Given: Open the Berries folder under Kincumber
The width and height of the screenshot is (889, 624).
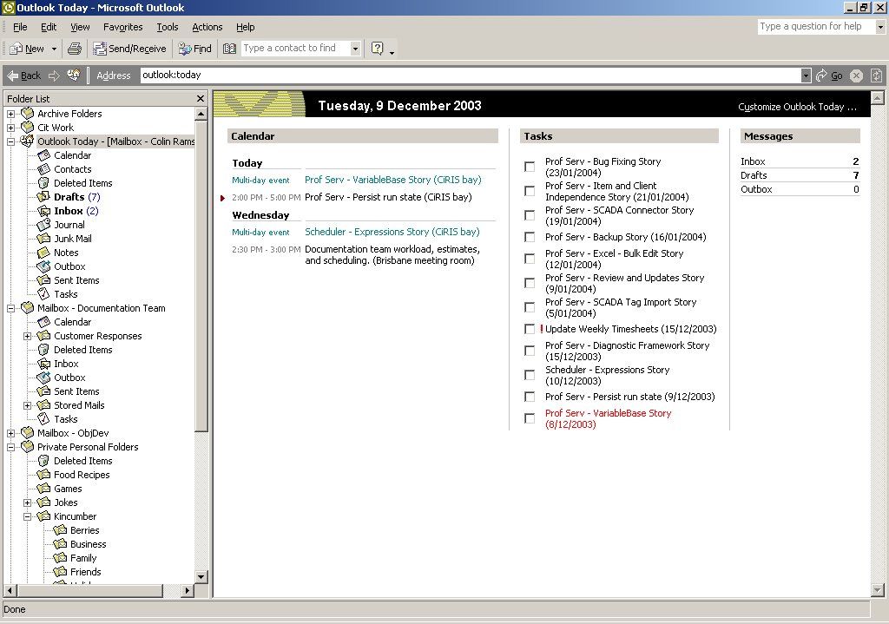Looking at the screenshot, I should click(x=84, y=530).
